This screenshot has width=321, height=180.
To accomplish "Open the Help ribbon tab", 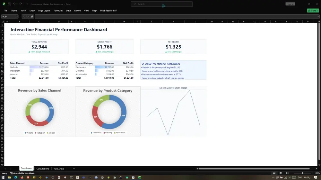I will [94, 11].
